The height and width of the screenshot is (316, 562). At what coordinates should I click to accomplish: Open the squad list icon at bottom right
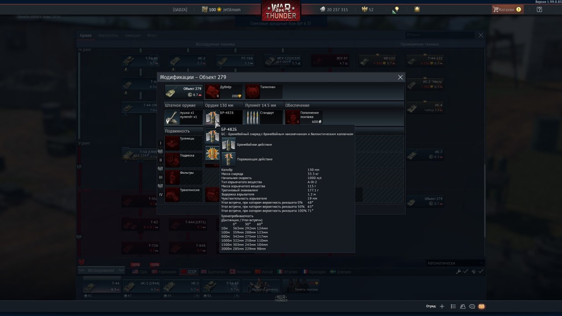point(454,306)
